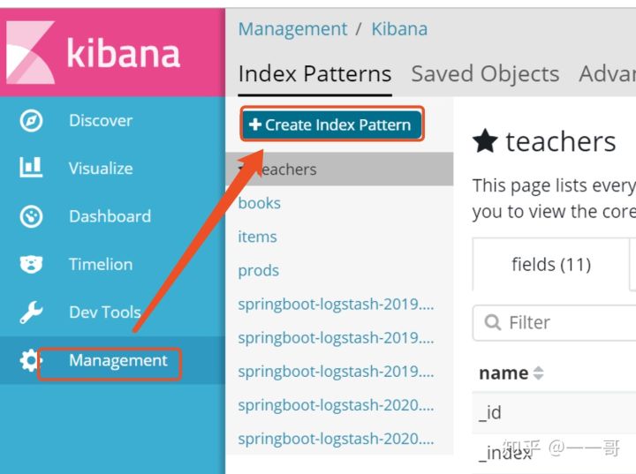The width and height of the screenshot is (636, 474).
Task: Open the items index pattern
Action: point(258,237)
